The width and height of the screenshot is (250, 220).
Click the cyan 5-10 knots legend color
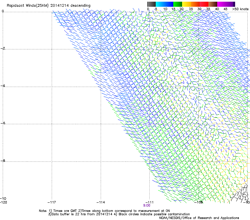click(x=160, y=4)
